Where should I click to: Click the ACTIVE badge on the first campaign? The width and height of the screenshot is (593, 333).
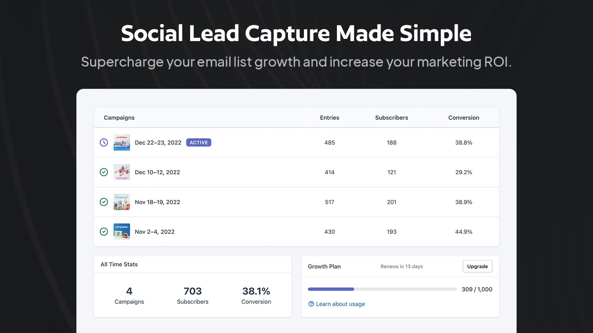click(199, 142)
